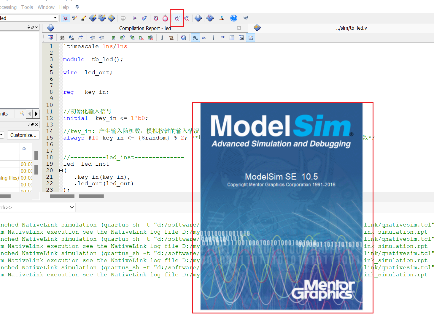Open the Tools menu
This screenshot has height=320, width=434.
(x=27, y=7)
